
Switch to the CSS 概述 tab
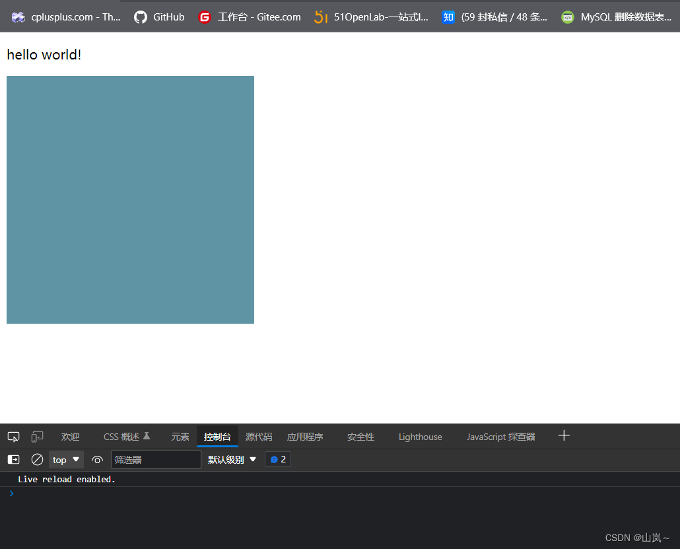pos(127,437)
